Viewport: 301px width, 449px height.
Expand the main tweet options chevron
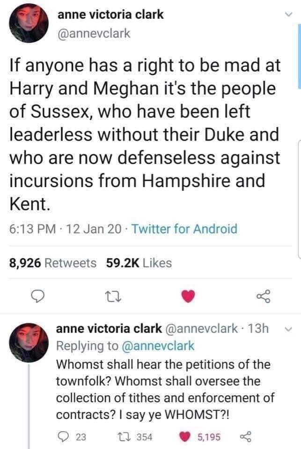[289, 14]
